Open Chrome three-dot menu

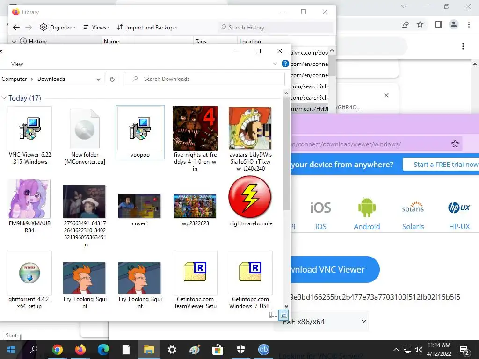pos(469,24)
